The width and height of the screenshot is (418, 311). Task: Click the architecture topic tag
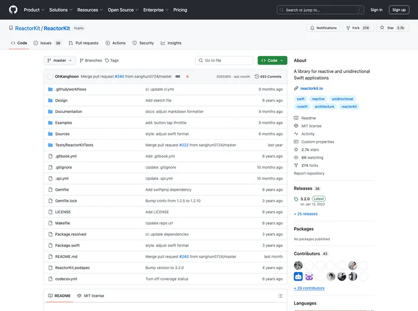coord(324,106)
